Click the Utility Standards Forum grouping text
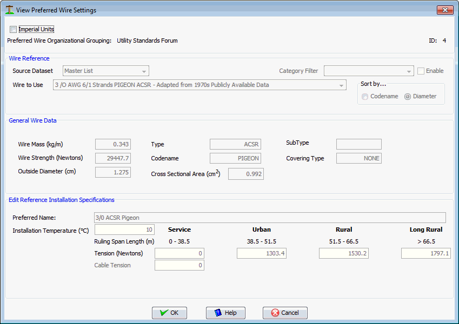 click(x=147, y=40)
